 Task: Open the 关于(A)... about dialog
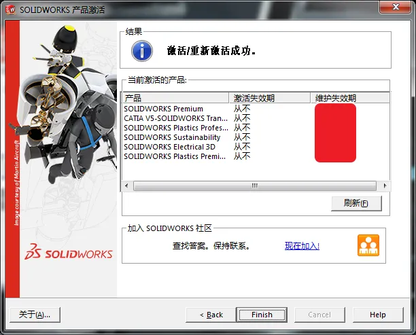(35, 315)
